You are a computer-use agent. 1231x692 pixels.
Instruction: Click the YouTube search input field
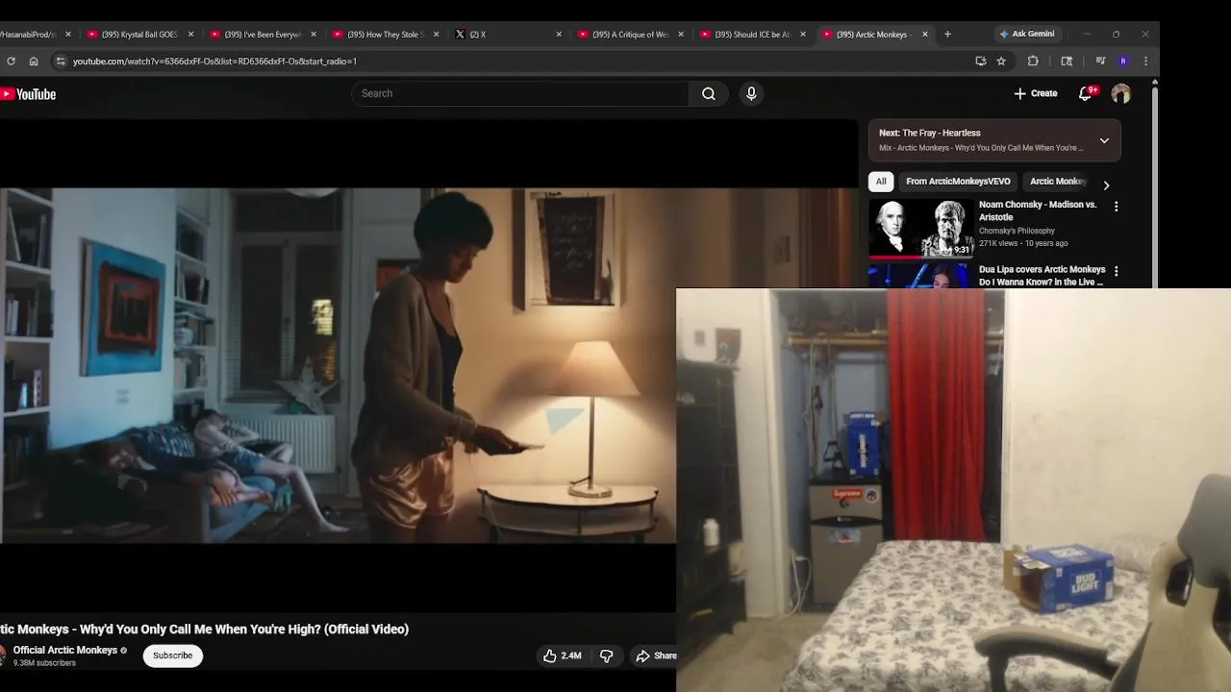[x=520, y=93]
